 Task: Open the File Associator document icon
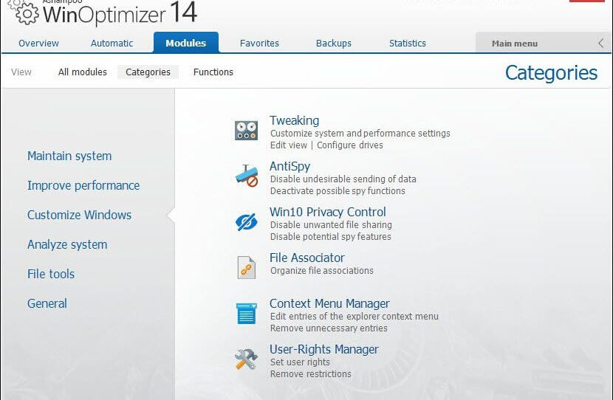[246, 267]
